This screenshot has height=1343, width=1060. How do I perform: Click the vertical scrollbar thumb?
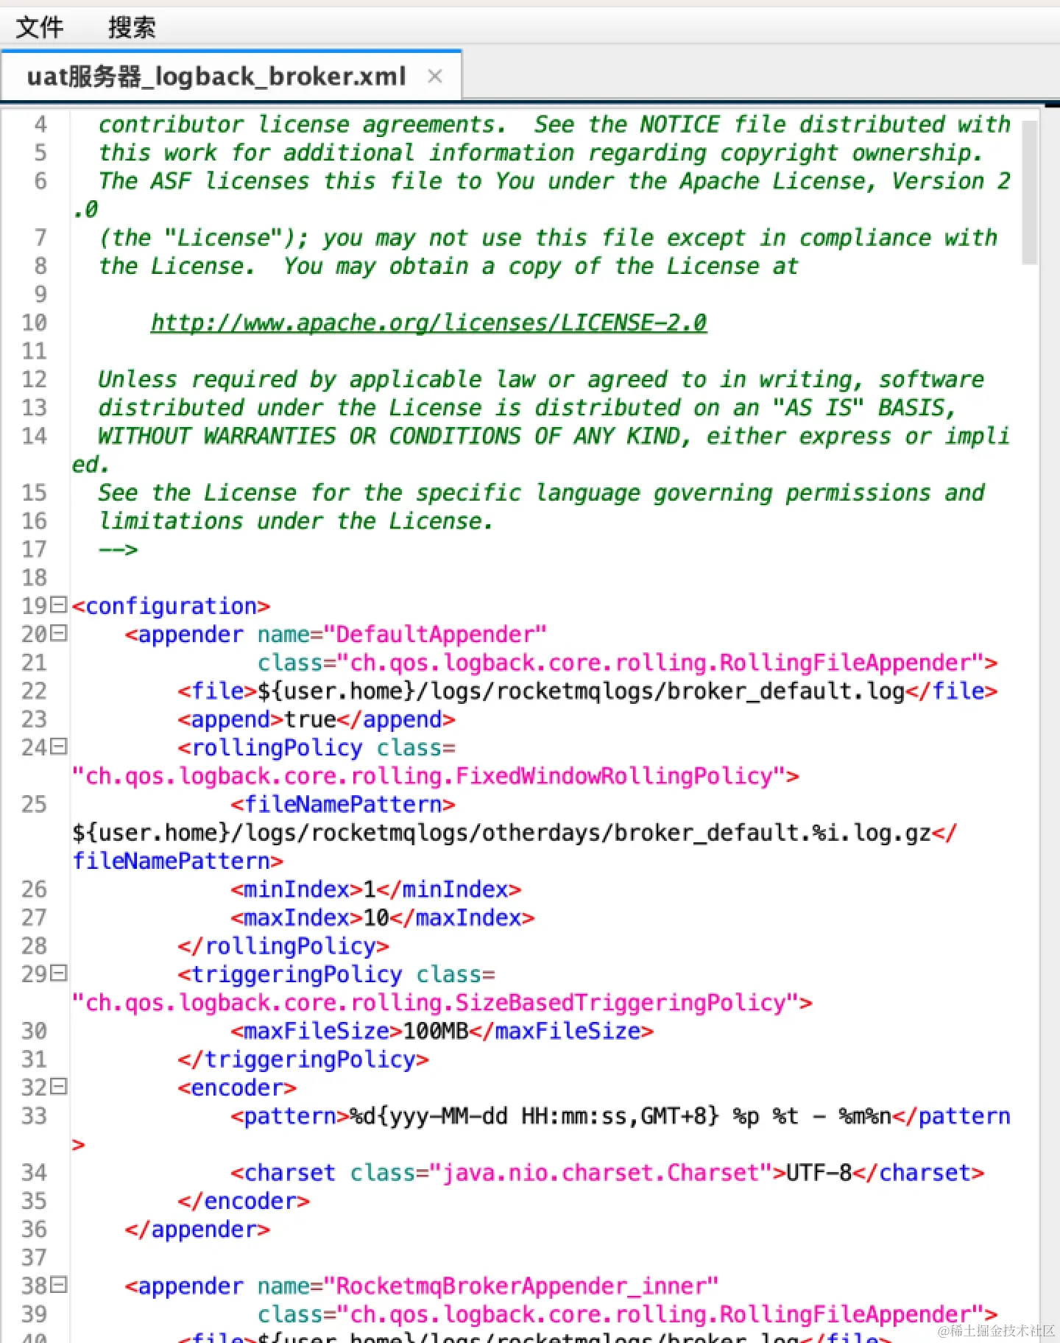click(1030, 191)
